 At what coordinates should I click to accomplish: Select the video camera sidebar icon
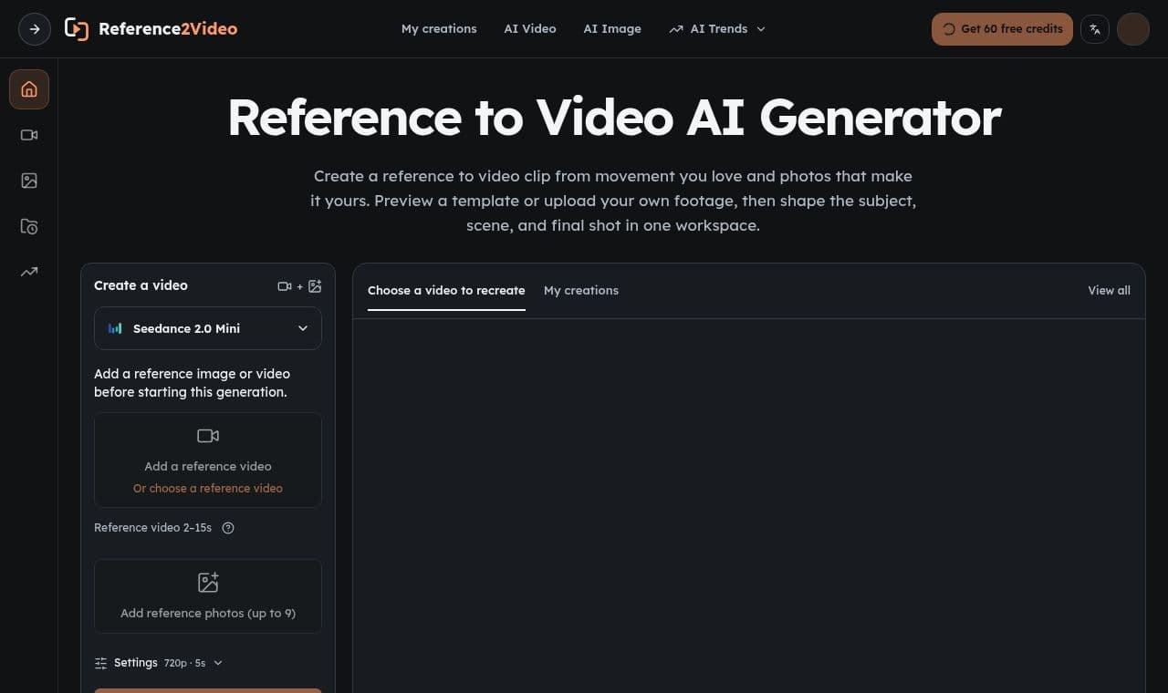(x=29, y=135)
